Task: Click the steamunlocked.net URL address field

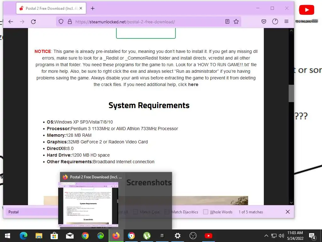Action: [148, 22]
